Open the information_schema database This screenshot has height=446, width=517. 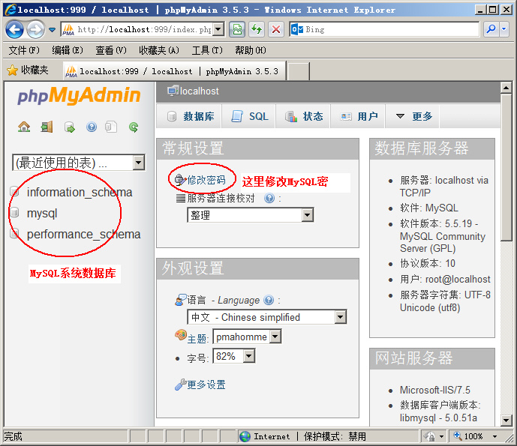tap(80, 192)
